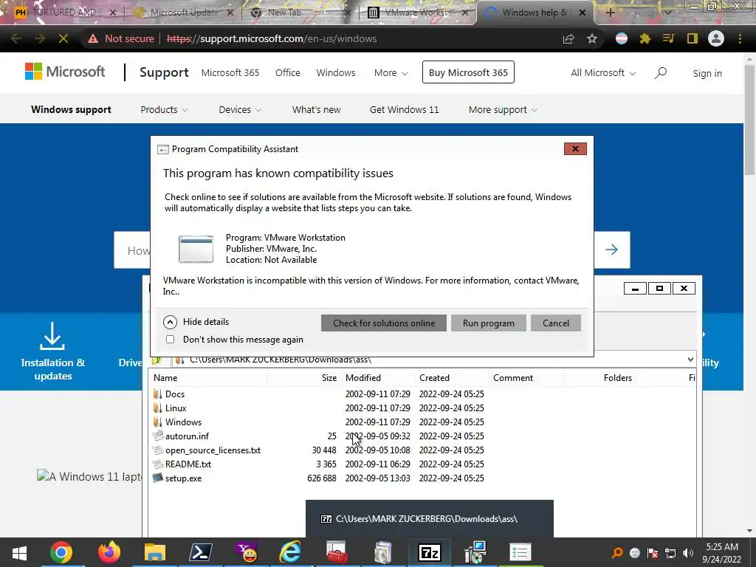Open the Microsoft 365 menu item
Image resolution: width=756 pixels, height=567 pixels.
pos(230,73)
